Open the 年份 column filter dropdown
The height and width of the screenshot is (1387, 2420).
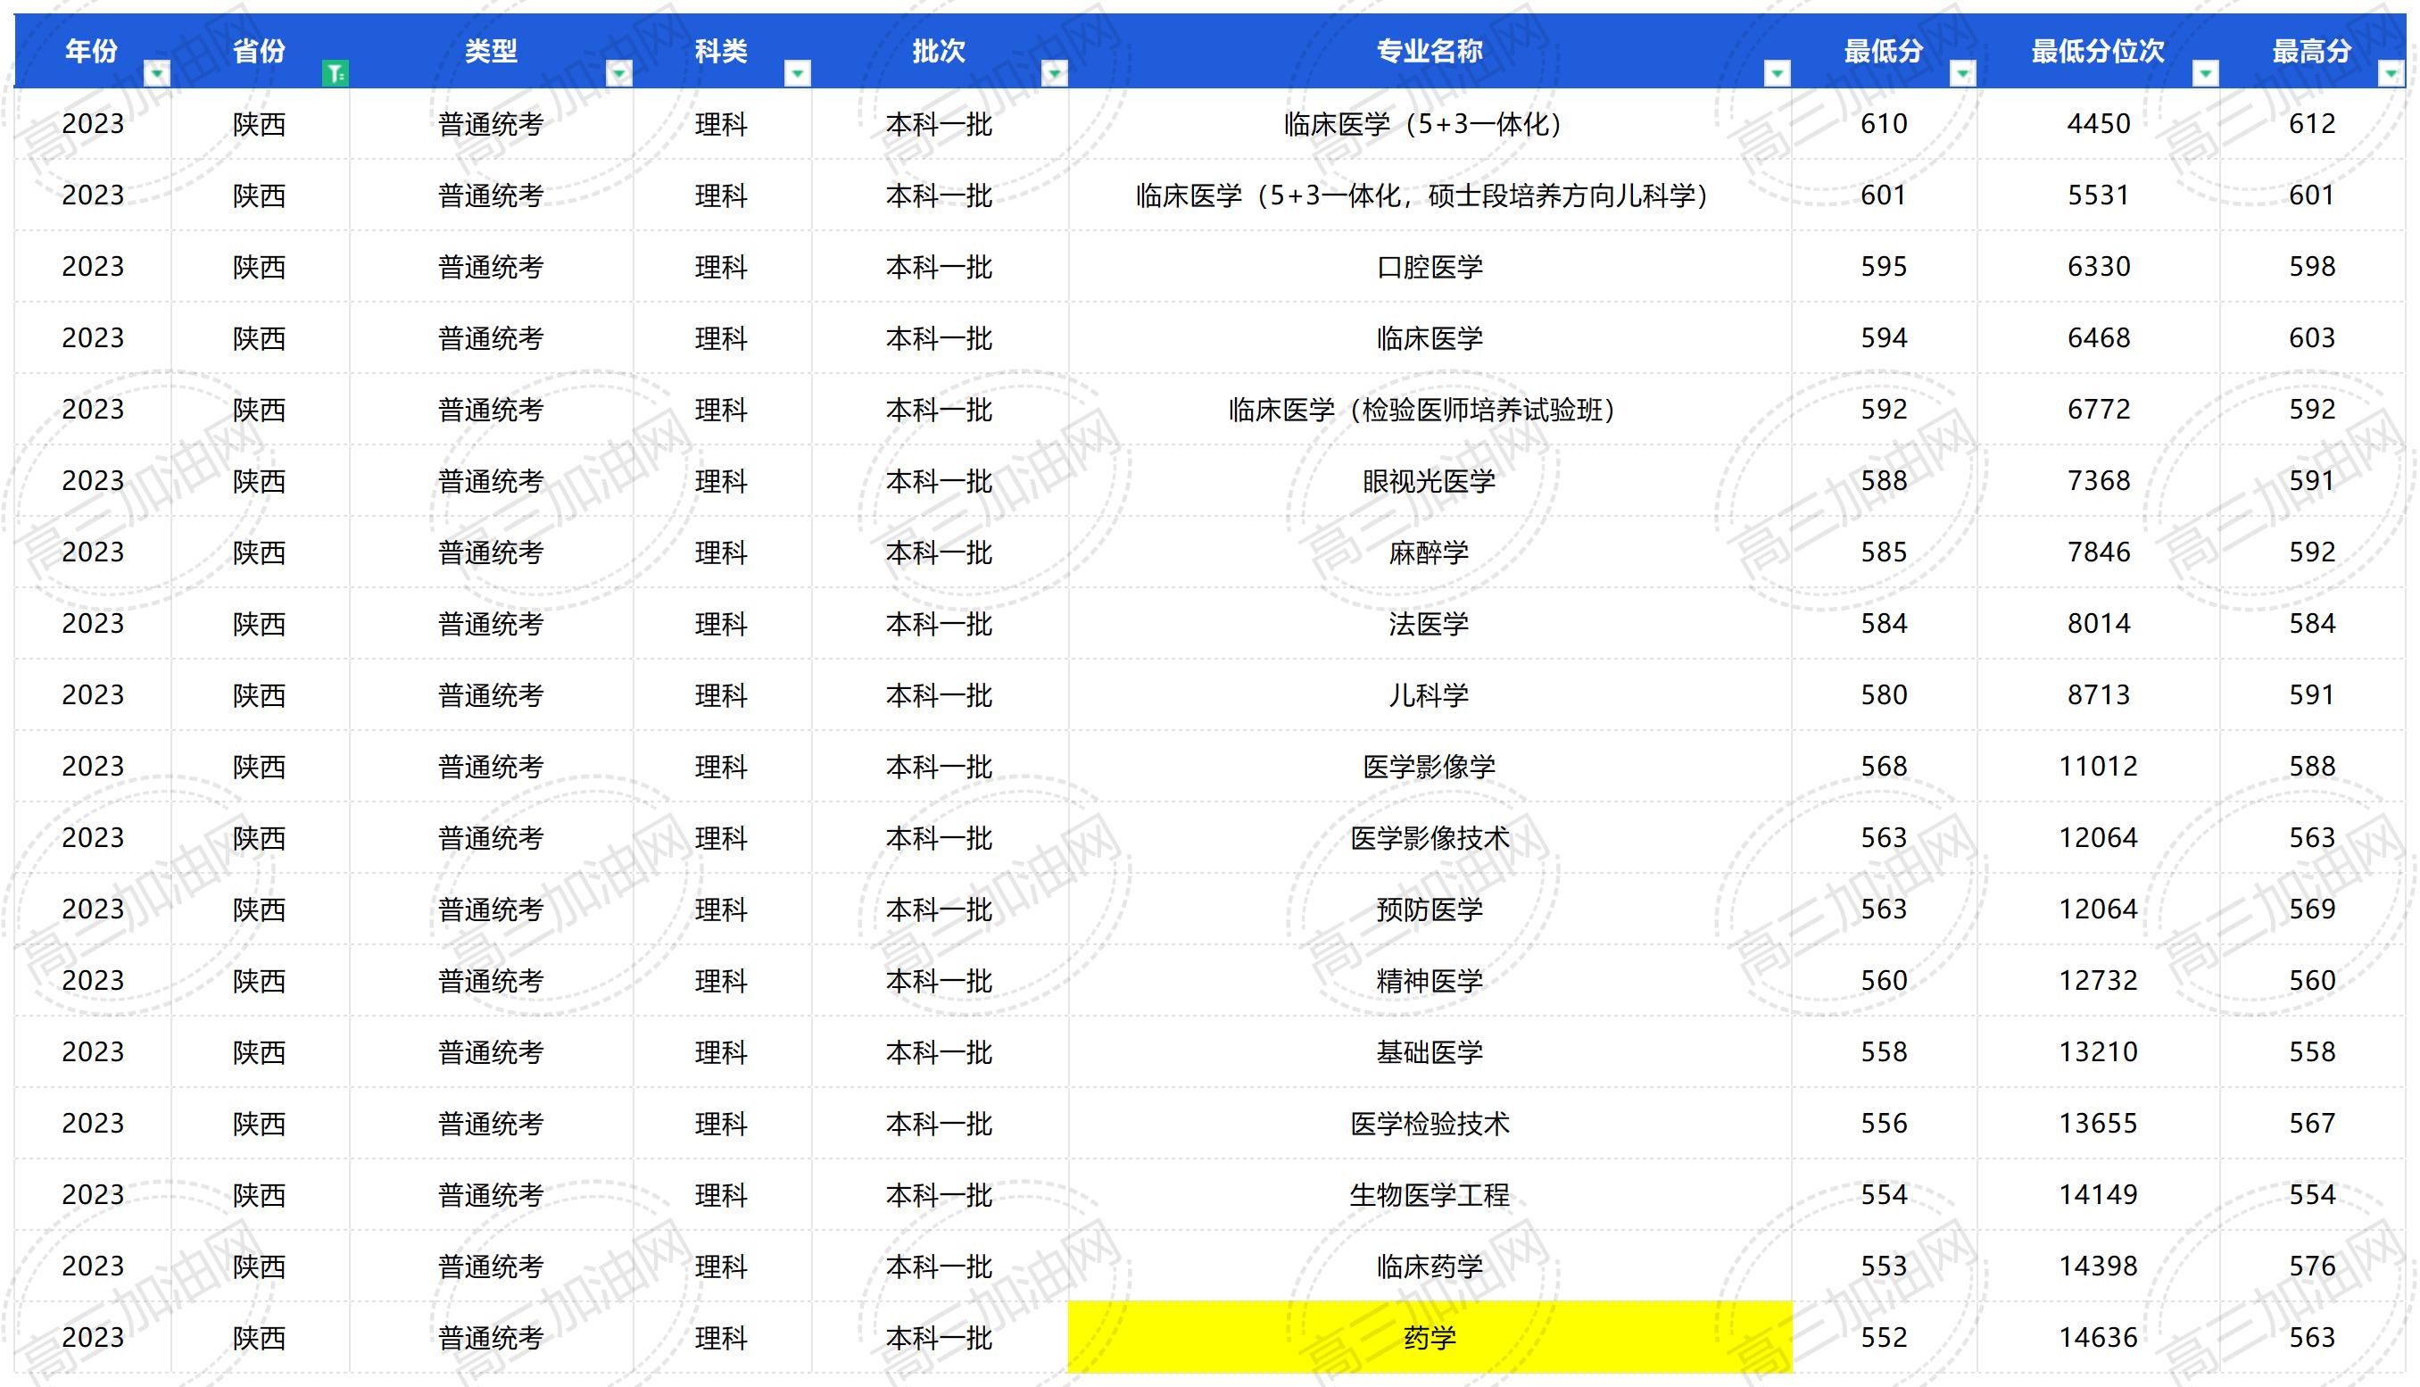[157, 73]
